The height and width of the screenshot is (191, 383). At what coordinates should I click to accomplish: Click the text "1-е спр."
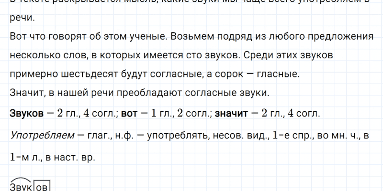coord(294,136)
